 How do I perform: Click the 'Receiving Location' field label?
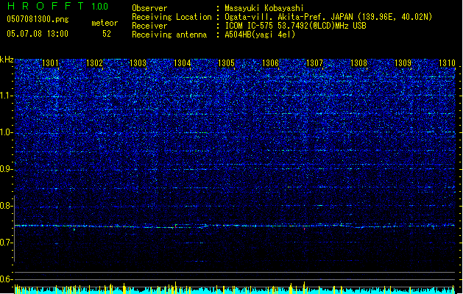pos(172,17)
